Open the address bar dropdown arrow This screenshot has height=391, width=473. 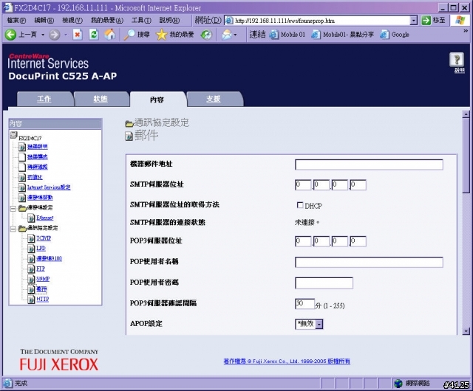tap(414, 21)
